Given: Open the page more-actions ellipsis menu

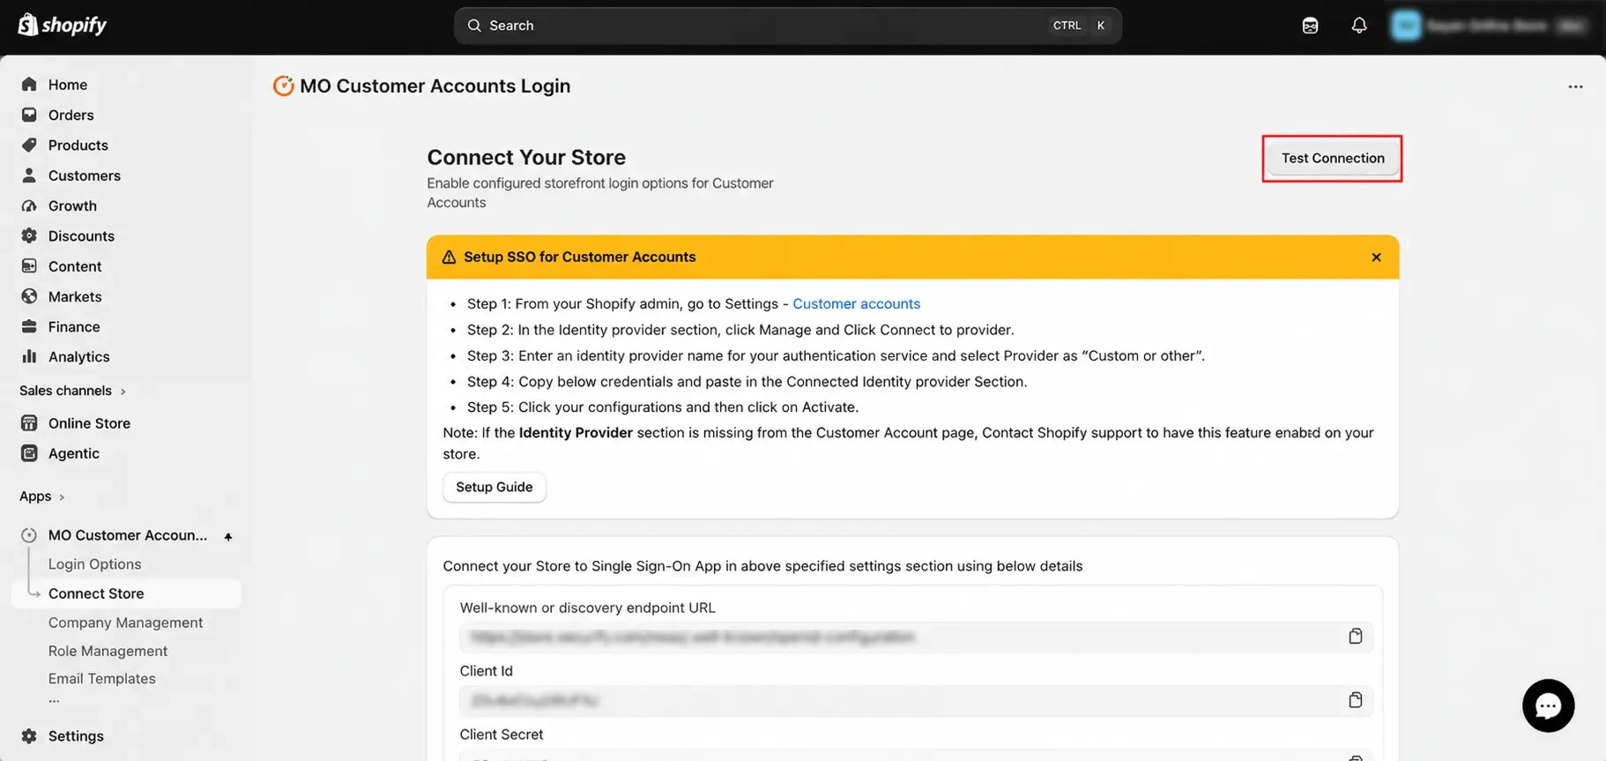Looking at the screenshot, I should pyautogui.click(x=1575, y=86).
